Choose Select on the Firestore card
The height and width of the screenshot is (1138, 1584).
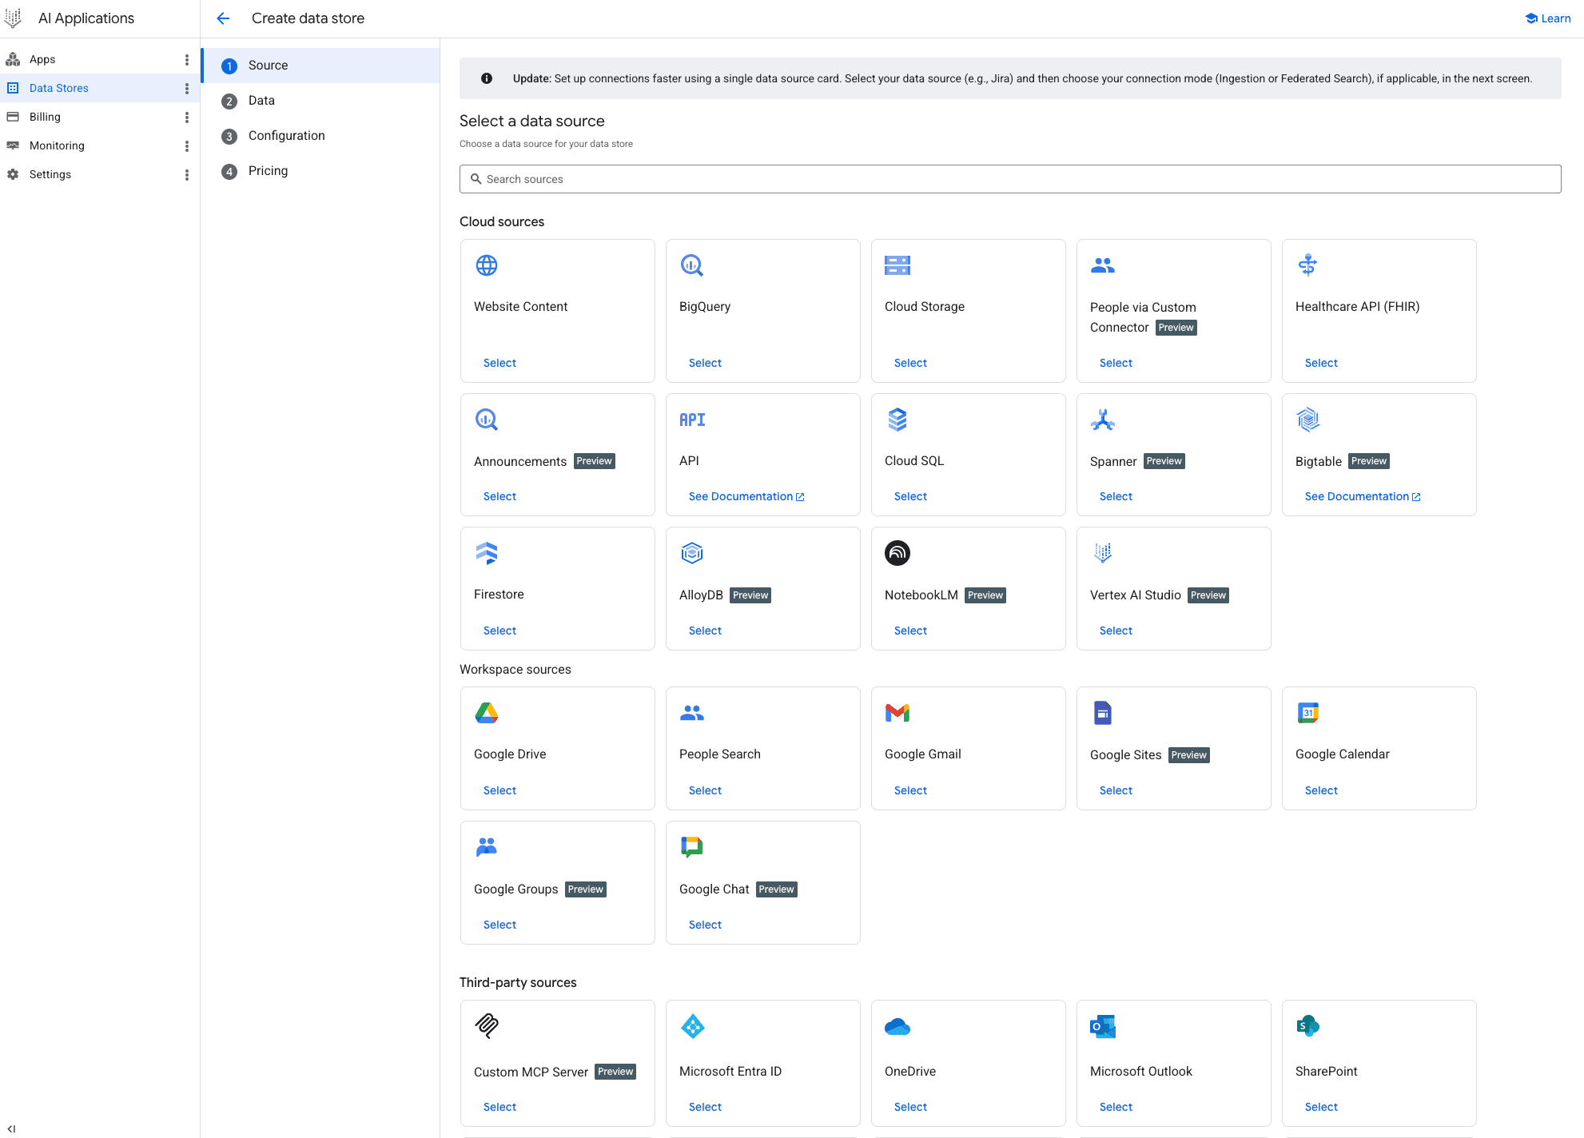click(x=499, y=631)
